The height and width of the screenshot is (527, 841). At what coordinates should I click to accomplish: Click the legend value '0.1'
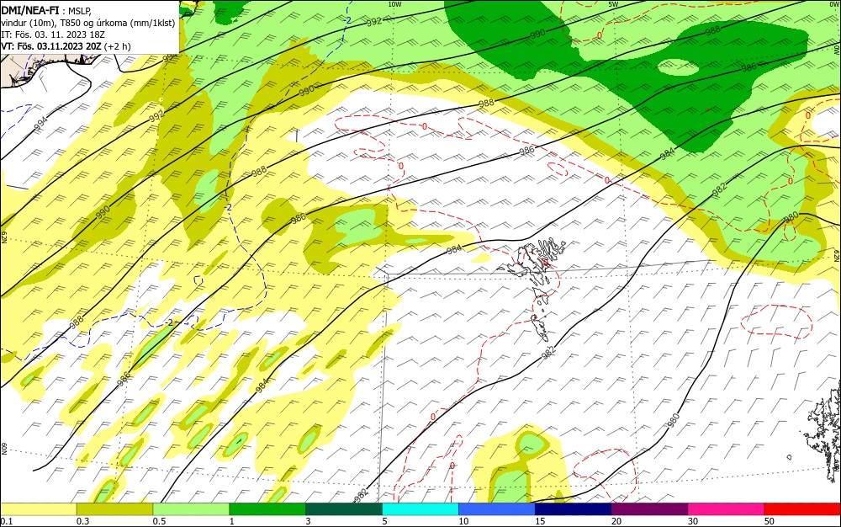tap(7, 521)
